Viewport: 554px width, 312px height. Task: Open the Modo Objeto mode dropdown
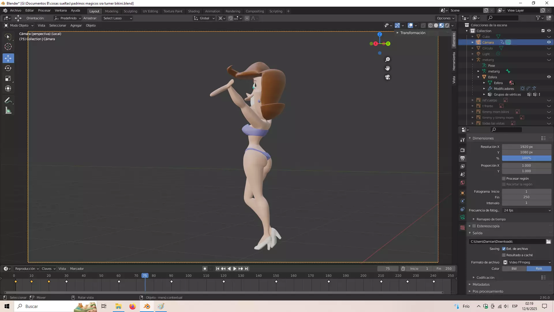(19, 25)
